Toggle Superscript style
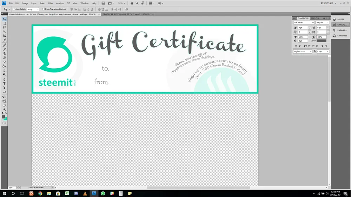 click(x=313, y=46)
